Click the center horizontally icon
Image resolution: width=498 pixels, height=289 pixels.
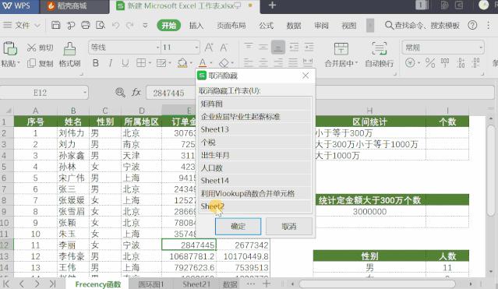[x=263, y=63]
